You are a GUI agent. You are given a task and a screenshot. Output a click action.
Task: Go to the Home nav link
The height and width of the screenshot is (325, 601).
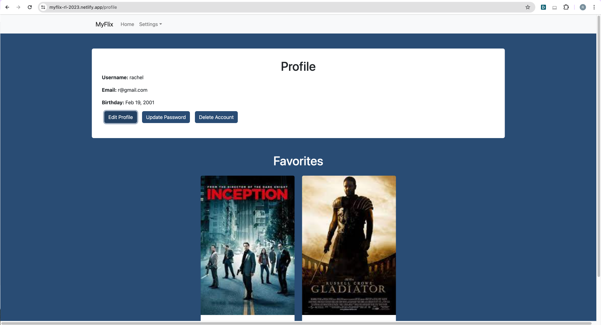click(x=127, y=24)
